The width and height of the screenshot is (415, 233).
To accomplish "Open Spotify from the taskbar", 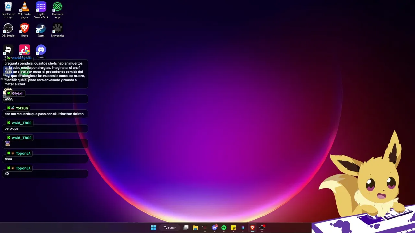I will pos(224,227).
